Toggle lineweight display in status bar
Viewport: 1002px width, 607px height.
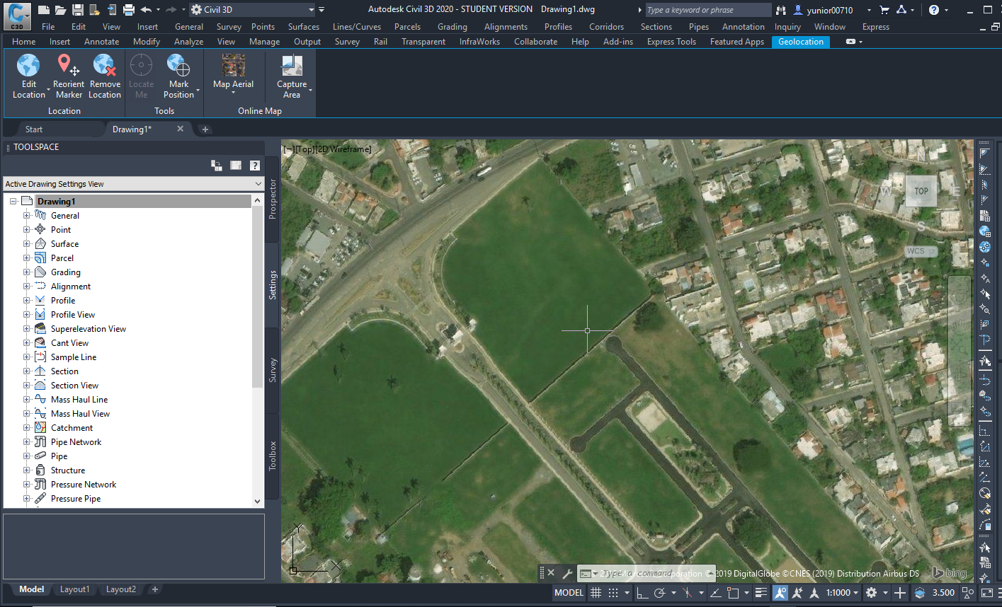761,593
